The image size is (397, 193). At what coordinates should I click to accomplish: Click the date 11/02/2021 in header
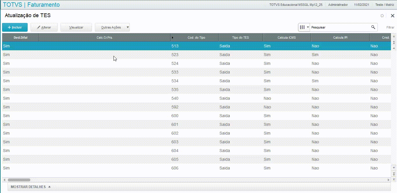tap(362, 5)
